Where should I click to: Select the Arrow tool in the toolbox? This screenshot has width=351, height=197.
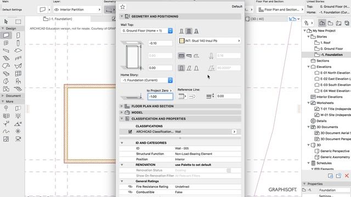click(6, 21)
